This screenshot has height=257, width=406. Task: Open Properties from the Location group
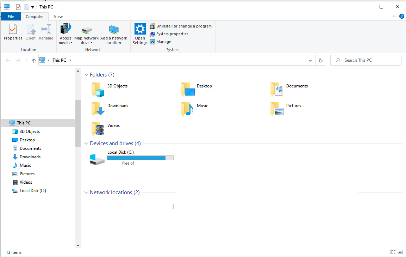(13, 33)
